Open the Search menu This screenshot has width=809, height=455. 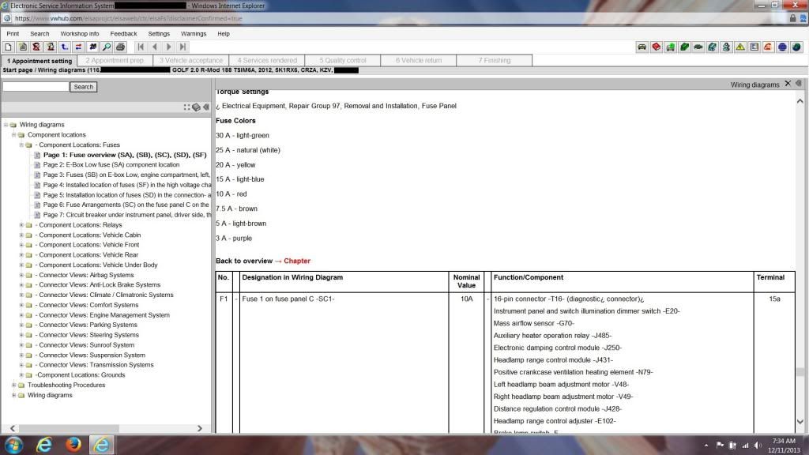pos(40,33)
